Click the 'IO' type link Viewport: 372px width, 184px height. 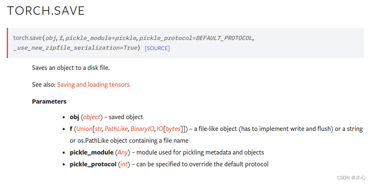coord(160,129)
